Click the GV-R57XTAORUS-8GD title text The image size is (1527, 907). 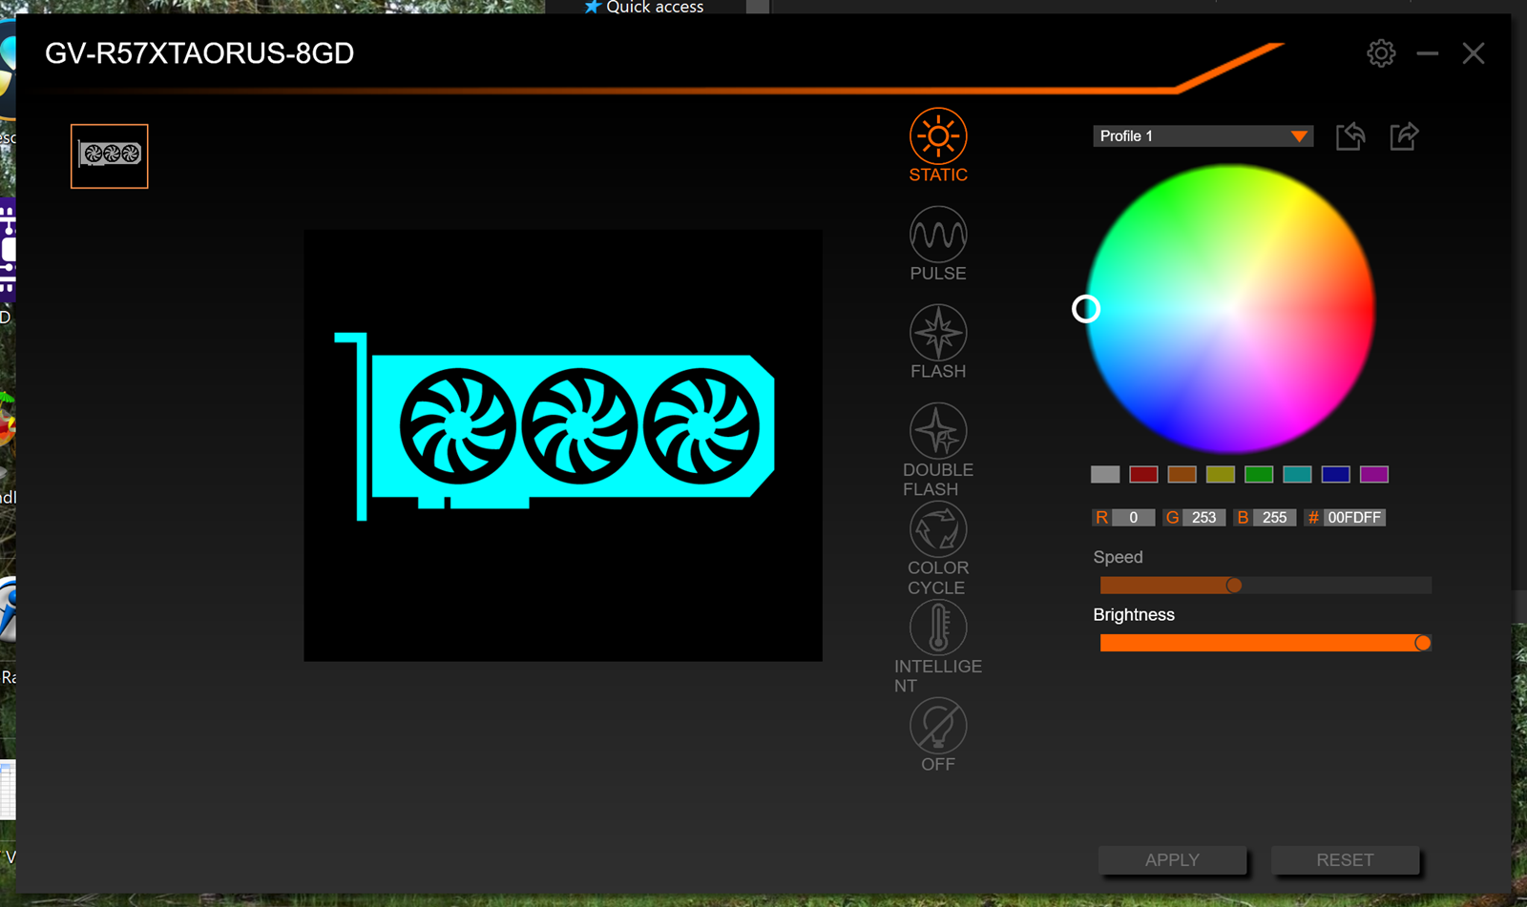(199, 53)
